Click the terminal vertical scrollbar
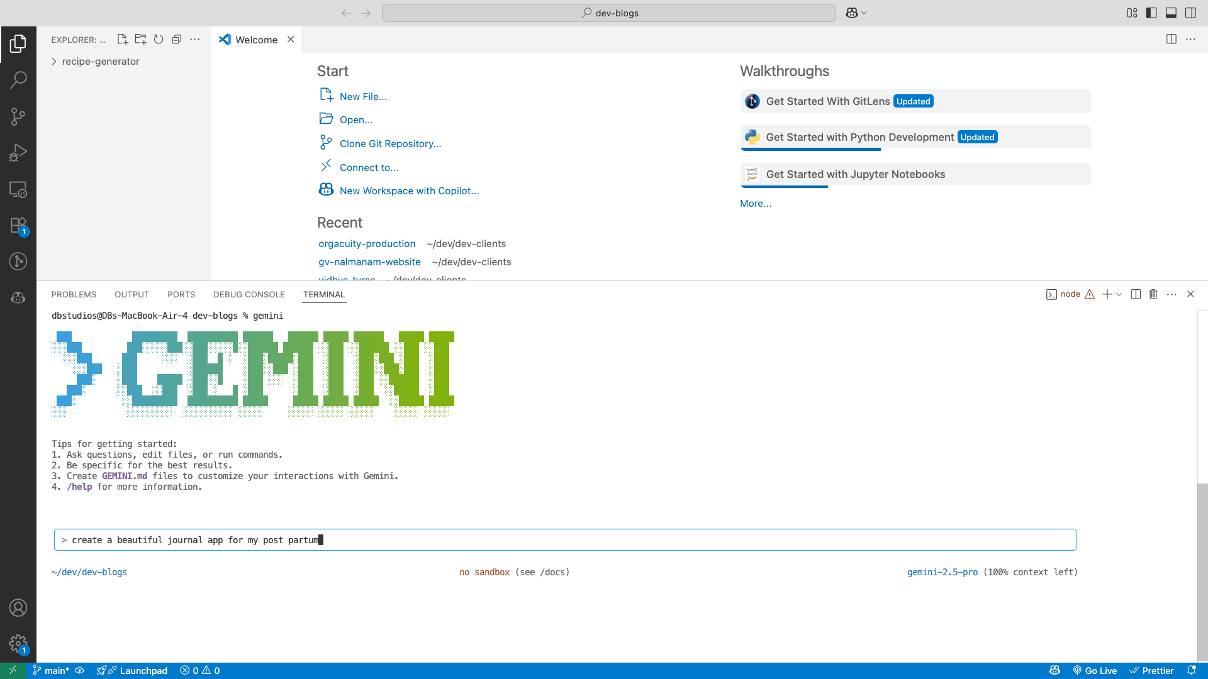Image resolution: width=1208 pixels, height=679 pixels. (1202, 572)
